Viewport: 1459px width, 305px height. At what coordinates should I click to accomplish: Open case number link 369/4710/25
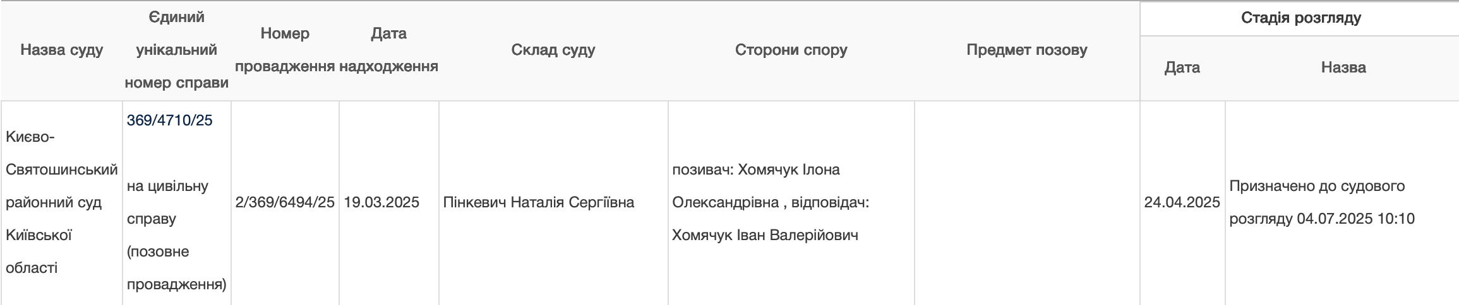pos(169,120)
